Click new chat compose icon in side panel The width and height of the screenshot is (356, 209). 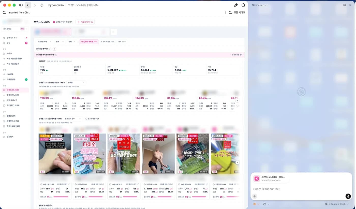click(344, 5)
